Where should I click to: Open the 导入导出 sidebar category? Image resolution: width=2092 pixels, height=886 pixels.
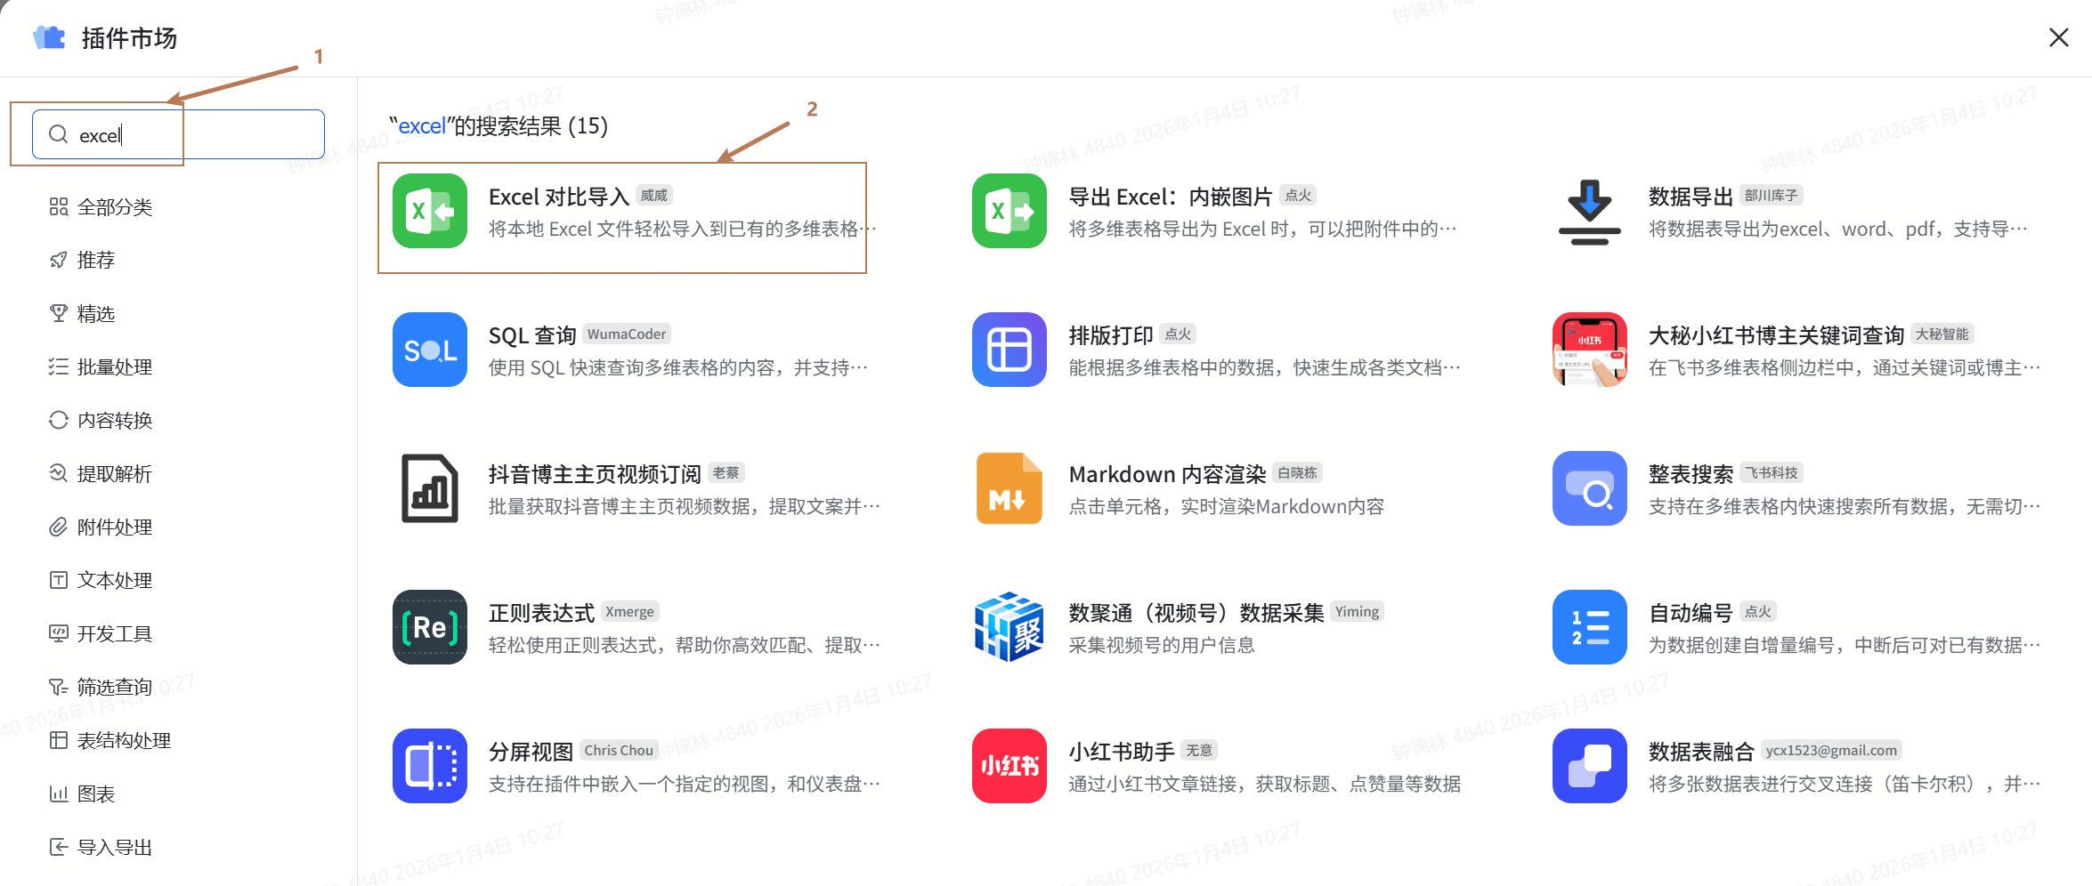pos(114,848)
